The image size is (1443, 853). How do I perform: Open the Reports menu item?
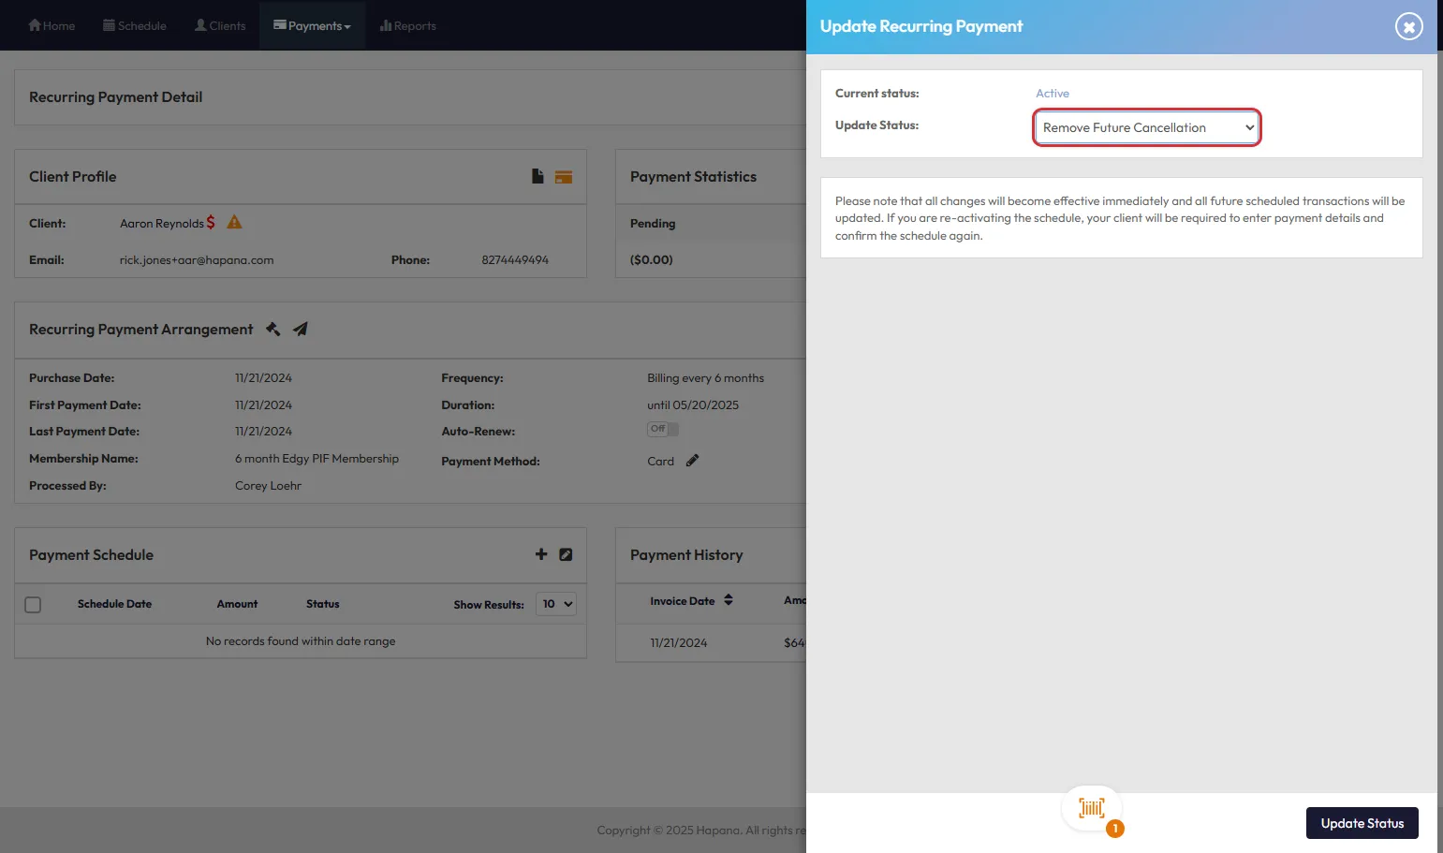coord(408,25)
